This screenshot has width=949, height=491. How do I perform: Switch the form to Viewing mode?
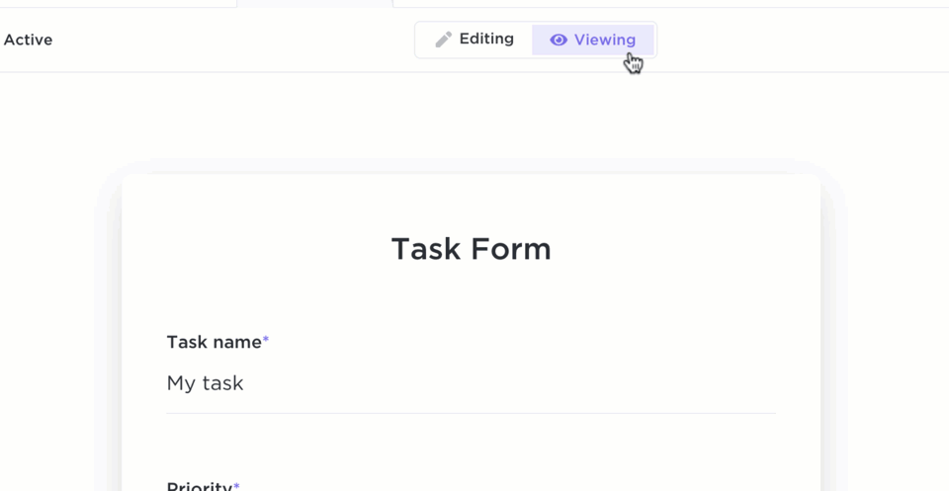click(593, 41)
